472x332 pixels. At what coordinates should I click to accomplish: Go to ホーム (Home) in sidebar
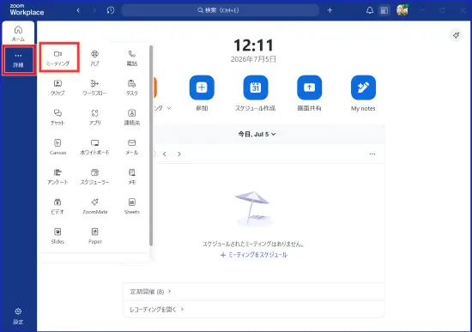[18, 33]
